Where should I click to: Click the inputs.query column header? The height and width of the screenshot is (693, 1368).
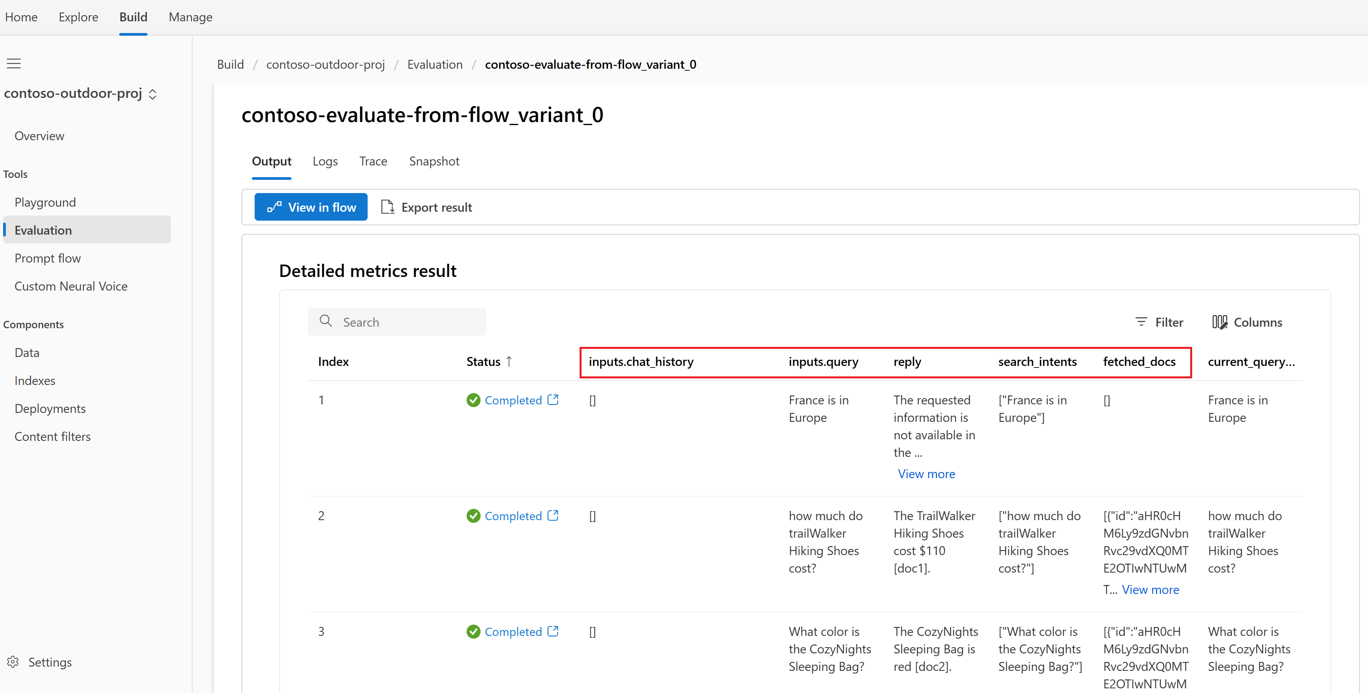pos(823,362)
